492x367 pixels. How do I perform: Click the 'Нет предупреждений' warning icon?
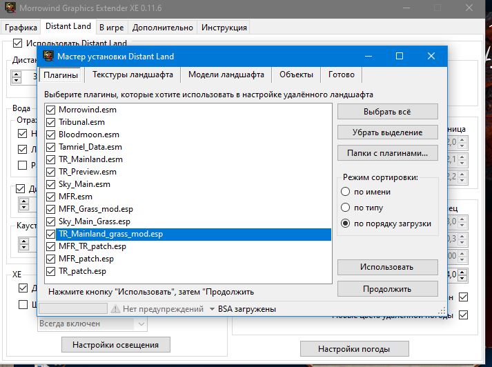(x=115, y=309)
